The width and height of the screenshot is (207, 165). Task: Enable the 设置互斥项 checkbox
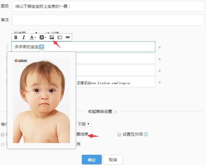119,135
